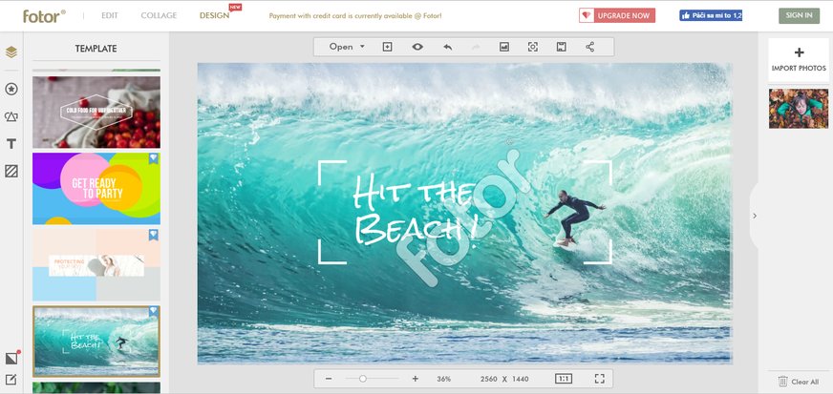Image resolution: width=833 pixels, height=394 pixels.
Task: Click the Sign In button
Action: pyautogui.click(x=798, y=15)
